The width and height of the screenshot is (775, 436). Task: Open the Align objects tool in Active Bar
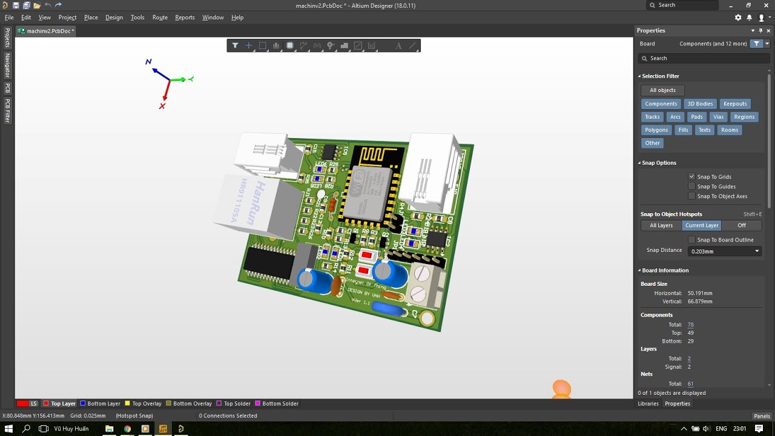[276, 45]
